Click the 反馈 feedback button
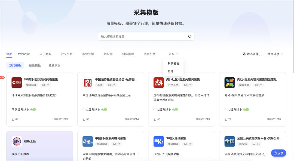The width and height of the screenshot is (294, 161). click(279, 153)
